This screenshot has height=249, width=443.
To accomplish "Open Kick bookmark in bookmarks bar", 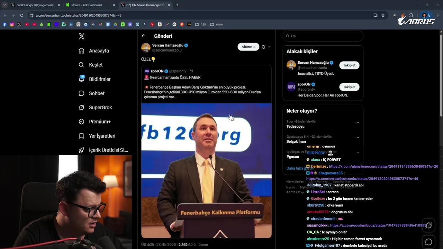I will click(49, 24).
